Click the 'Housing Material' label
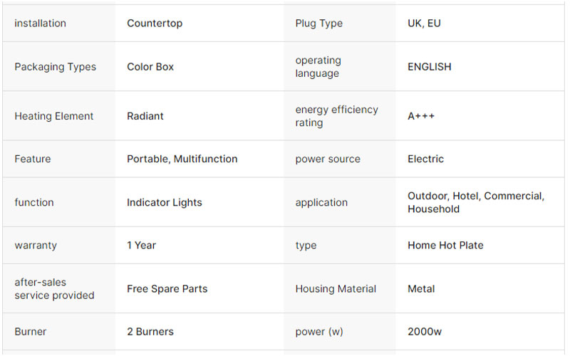 pos(336,289)
